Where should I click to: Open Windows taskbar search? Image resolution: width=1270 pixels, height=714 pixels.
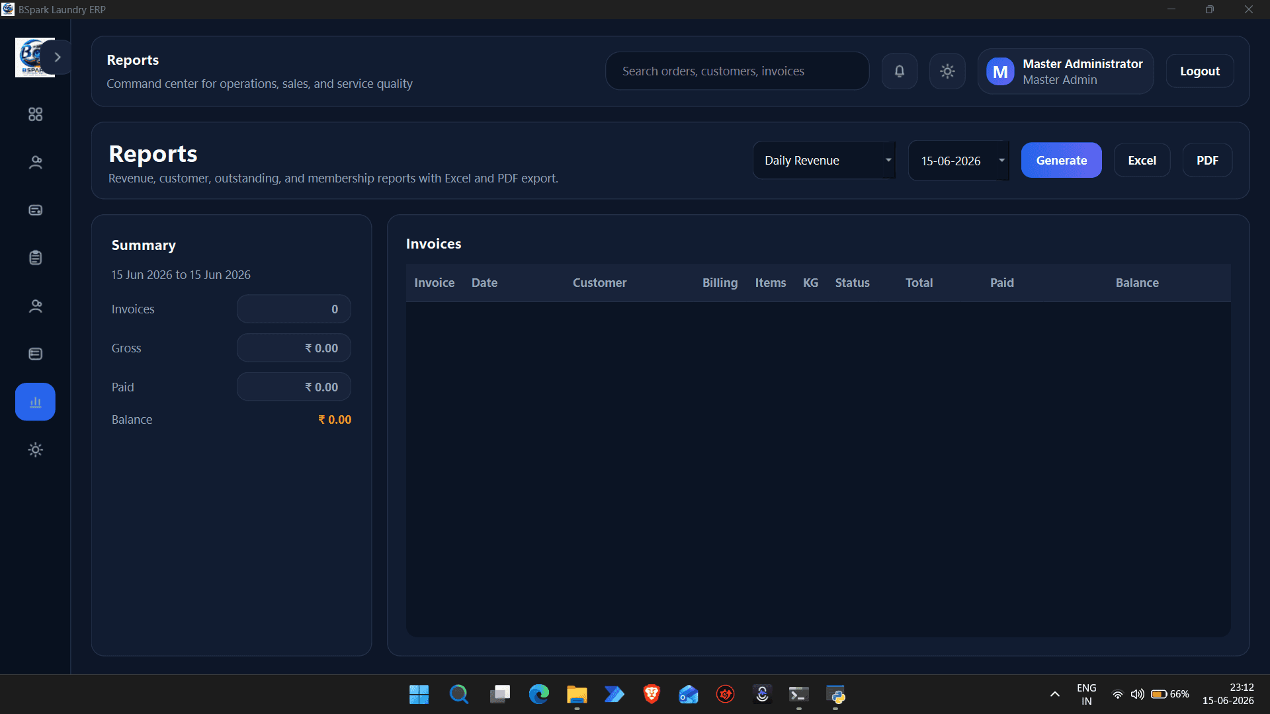click(458, 694)
